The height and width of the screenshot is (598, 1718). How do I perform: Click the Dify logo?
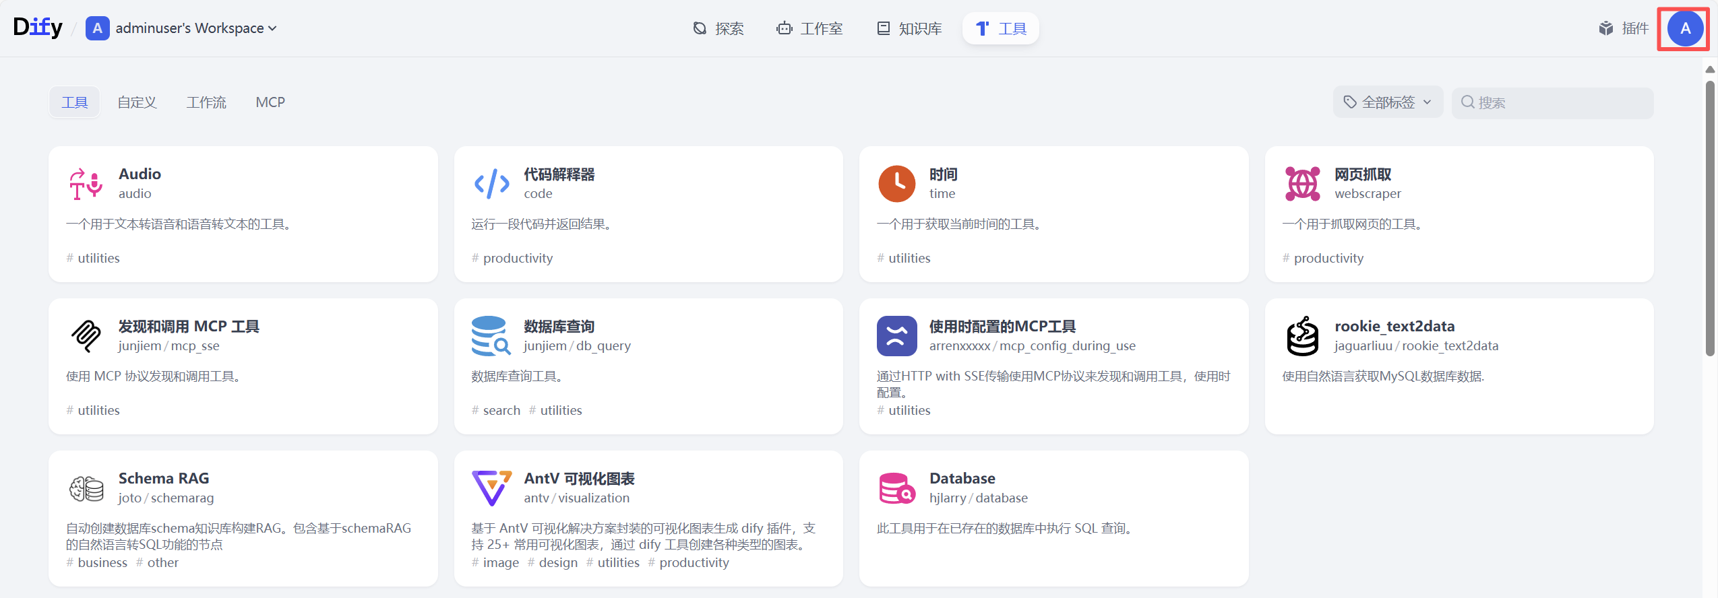38,28
